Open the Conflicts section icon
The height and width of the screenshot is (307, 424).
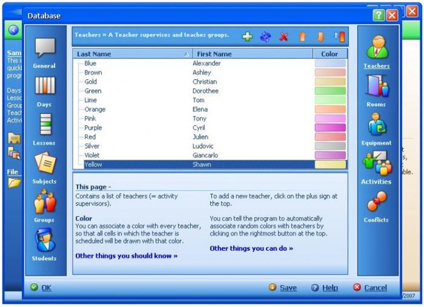click(x=377, y=201)
